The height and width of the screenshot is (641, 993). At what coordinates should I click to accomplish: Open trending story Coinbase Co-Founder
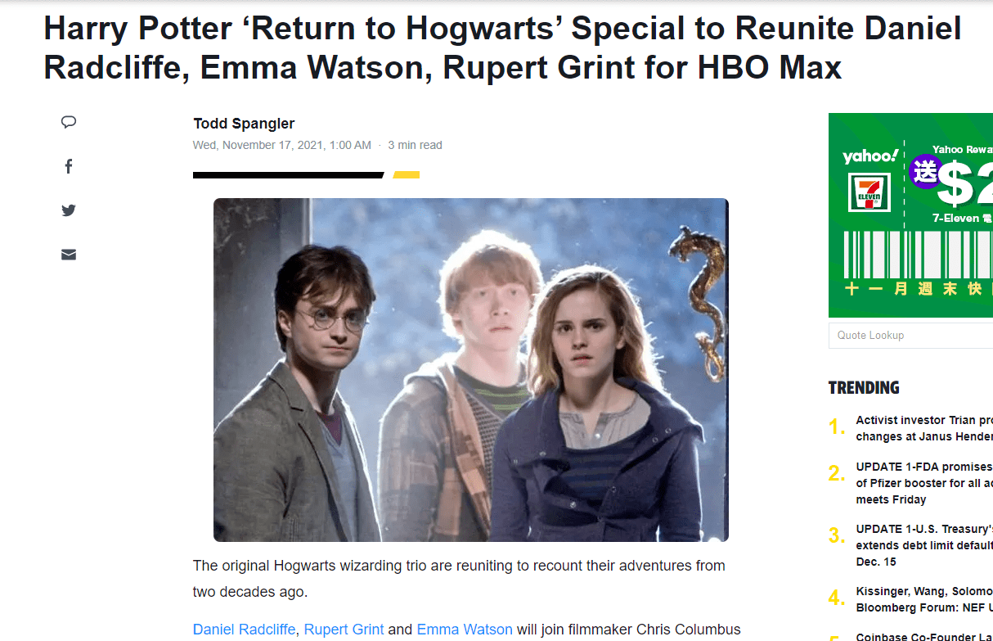tap(924, 636)
